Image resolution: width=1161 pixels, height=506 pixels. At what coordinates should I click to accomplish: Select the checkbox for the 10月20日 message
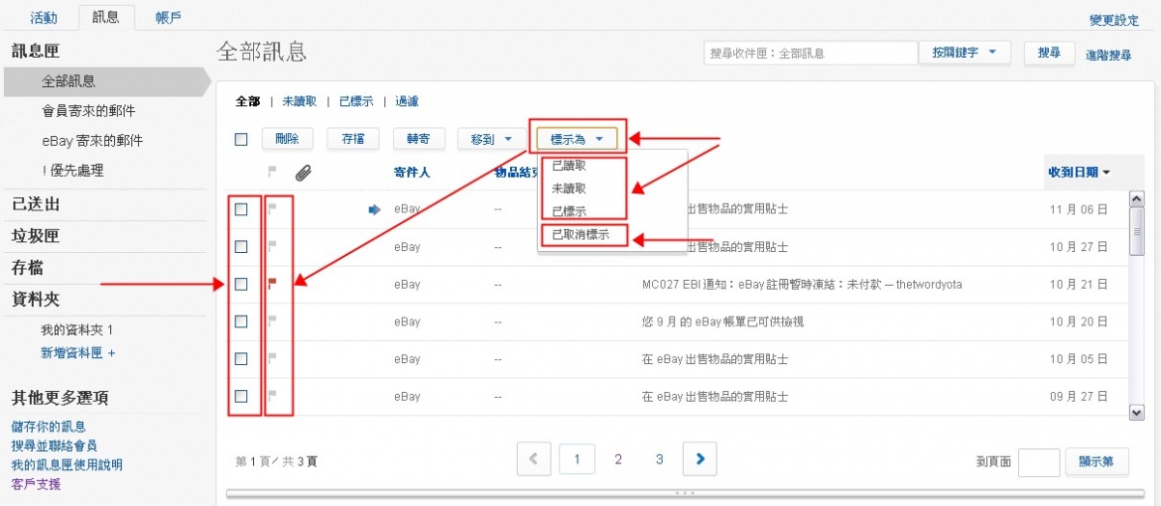(x=241, y=321)
